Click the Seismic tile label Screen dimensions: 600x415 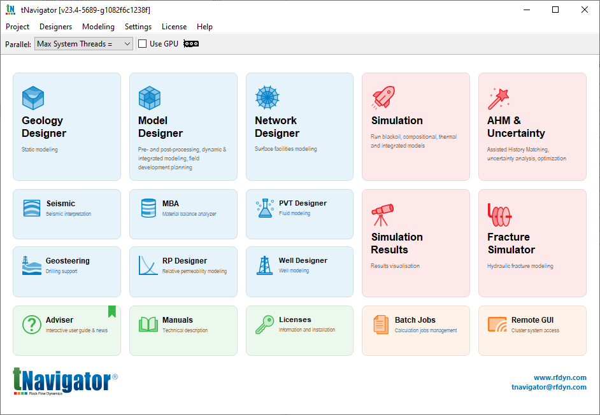click(x=61, y=204)
